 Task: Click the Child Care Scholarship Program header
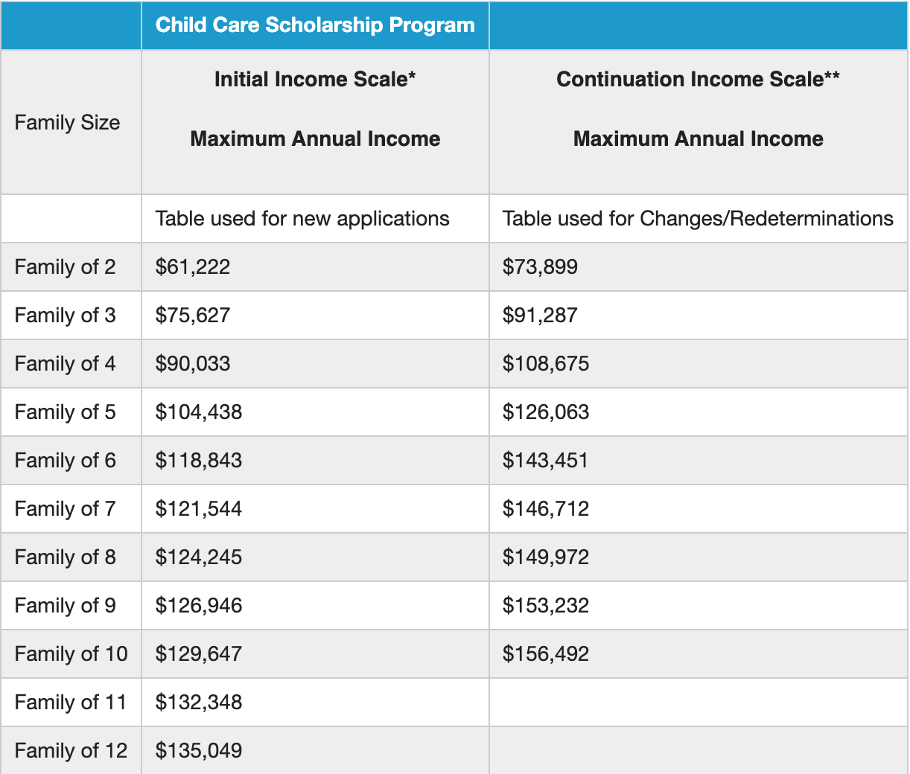315,25
